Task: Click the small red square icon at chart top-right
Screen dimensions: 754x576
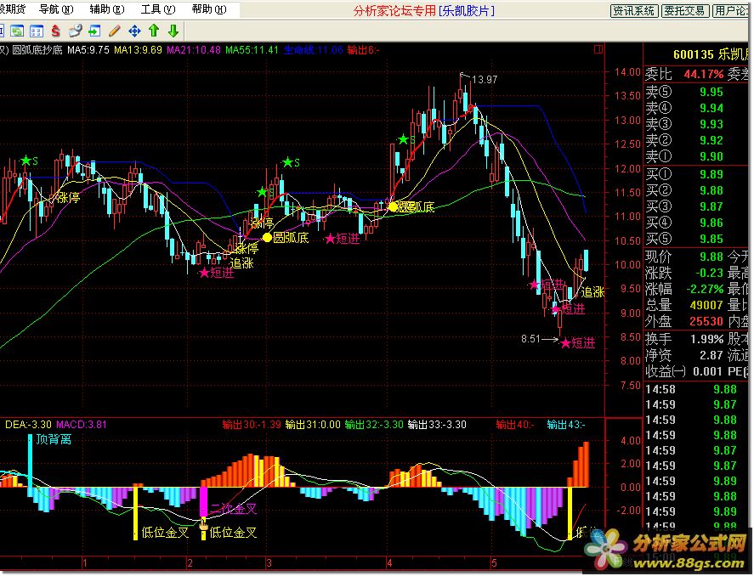Action: tap(598, 49)
